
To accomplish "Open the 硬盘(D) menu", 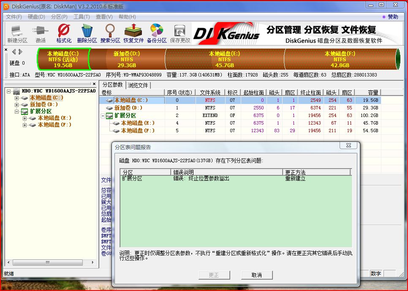I will pos(36,17).
